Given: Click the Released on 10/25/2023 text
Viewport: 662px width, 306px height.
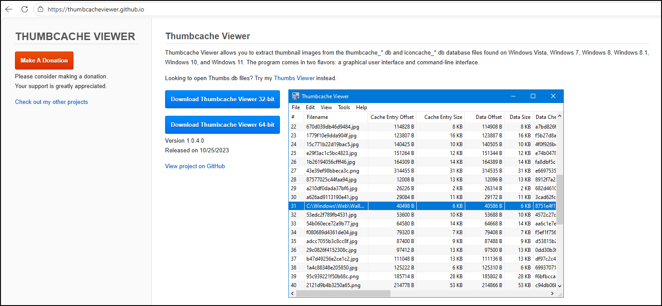Looking at the screenshot, I should click(x=197, y=150).
